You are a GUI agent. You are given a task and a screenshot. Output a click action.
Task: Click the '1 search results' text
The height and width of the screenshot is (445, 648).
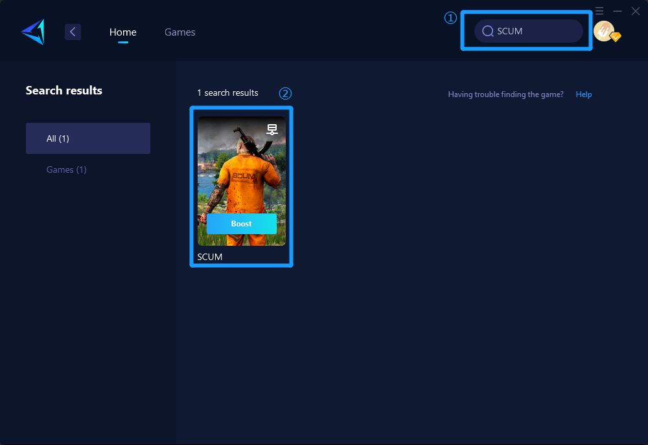tap(227, 92)
